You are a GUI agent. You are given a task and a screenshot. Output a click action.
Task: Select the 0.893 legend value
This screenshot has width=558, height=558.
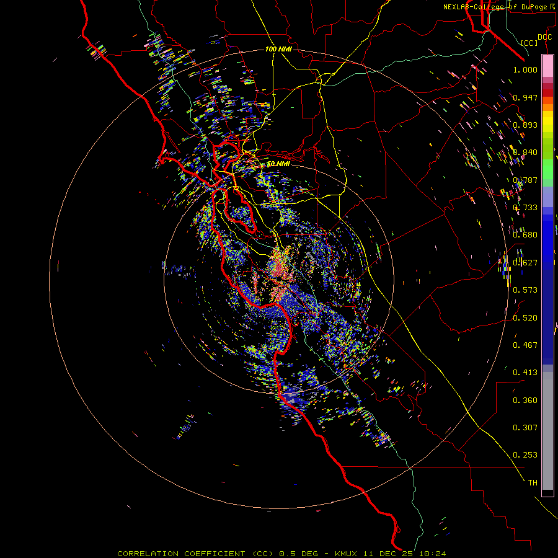coord(525,125)
